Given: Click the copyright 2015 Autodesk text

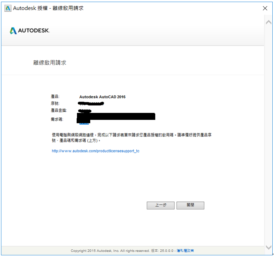Looking at the screenshot, I should [x=110, y=251].
